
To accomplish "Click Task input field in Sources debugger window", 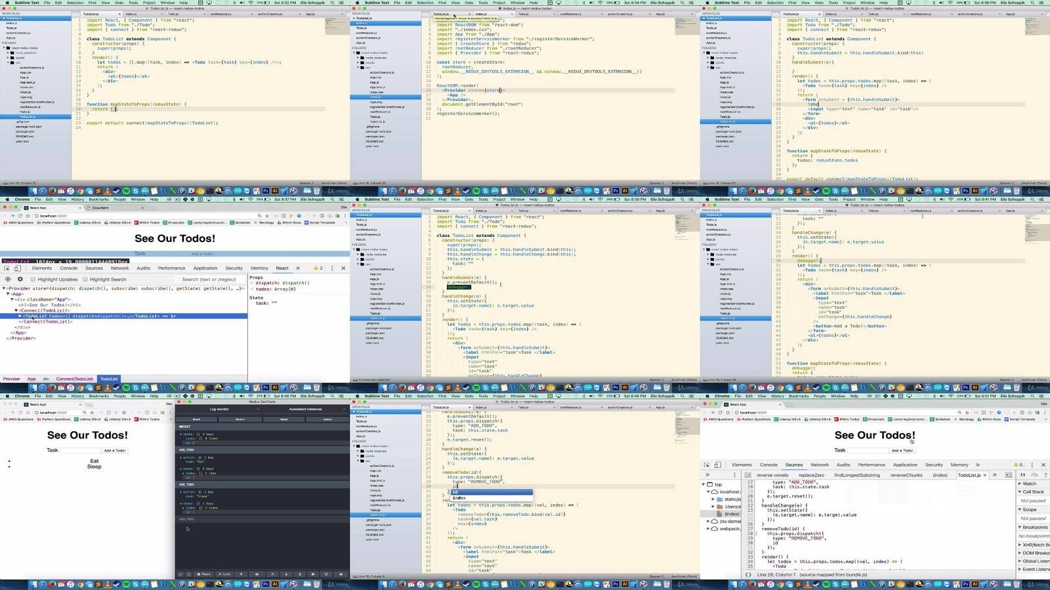I will (868, 450).
